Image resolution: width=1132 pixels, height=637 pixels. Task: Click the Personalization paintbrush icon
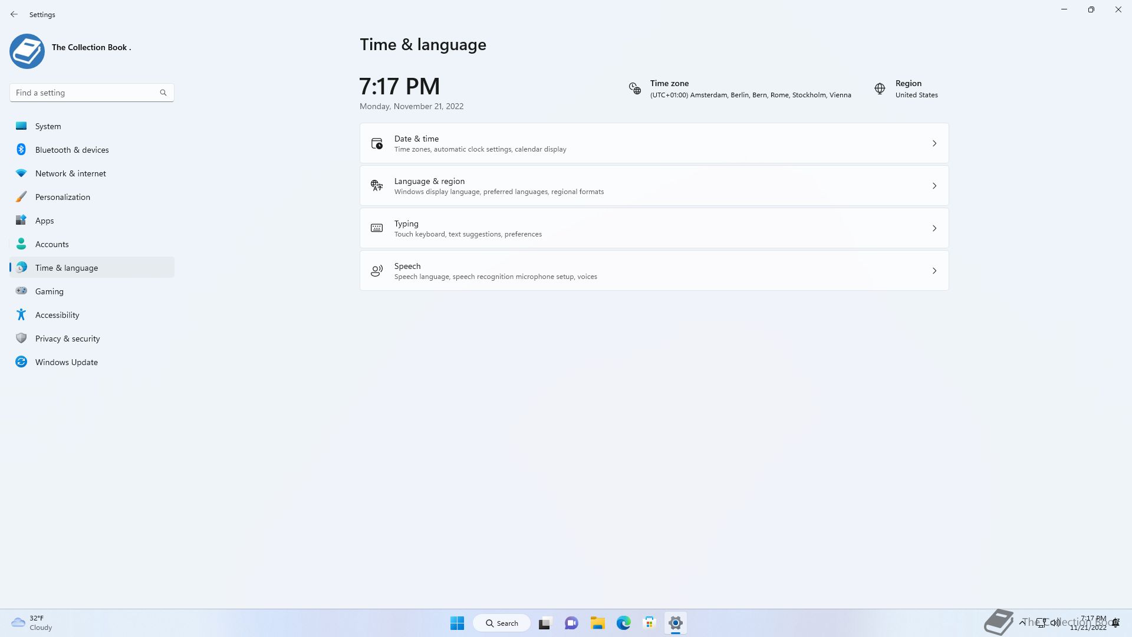click(21, 197)
